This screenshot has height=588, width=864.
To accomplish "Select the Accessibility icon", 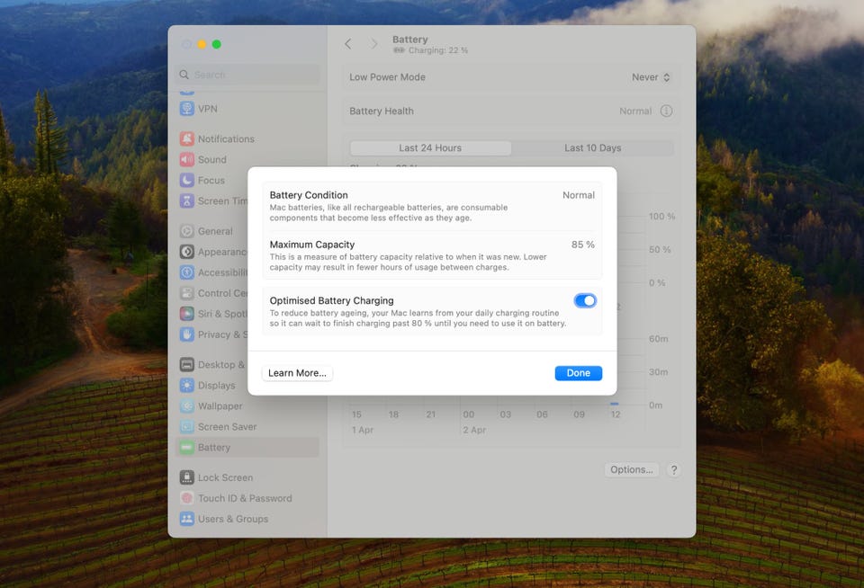I will 187,272.
